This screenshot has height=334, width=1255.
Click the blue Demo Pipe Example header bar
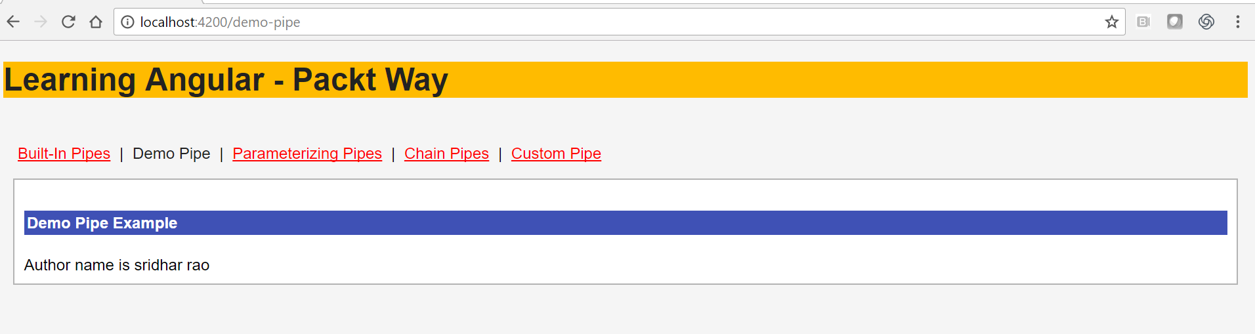click(x=626, y=222)
